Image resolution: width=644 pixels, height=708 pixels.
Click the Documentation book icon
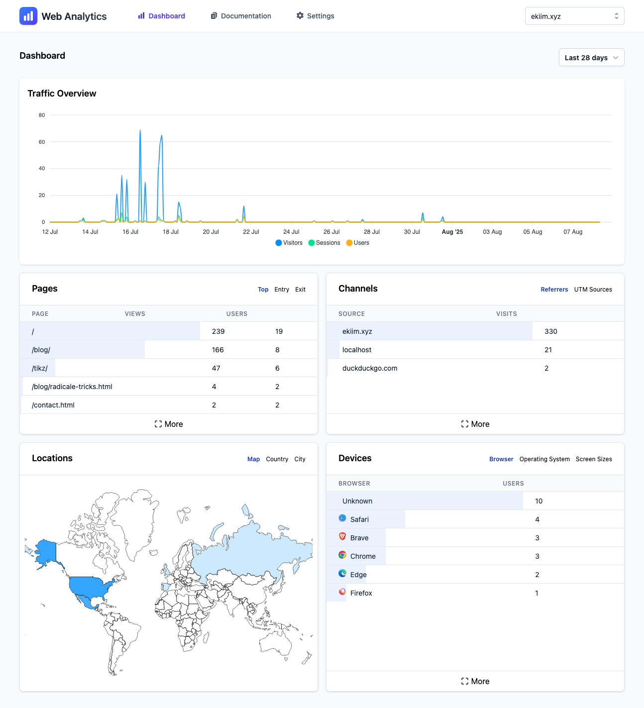pyautogui.click(x=214, y=15)
